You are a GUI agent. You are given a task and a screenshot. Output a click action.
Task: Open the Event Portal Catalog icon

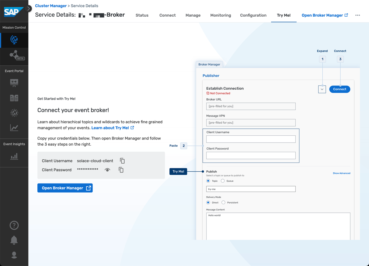(x=14, y=98)
